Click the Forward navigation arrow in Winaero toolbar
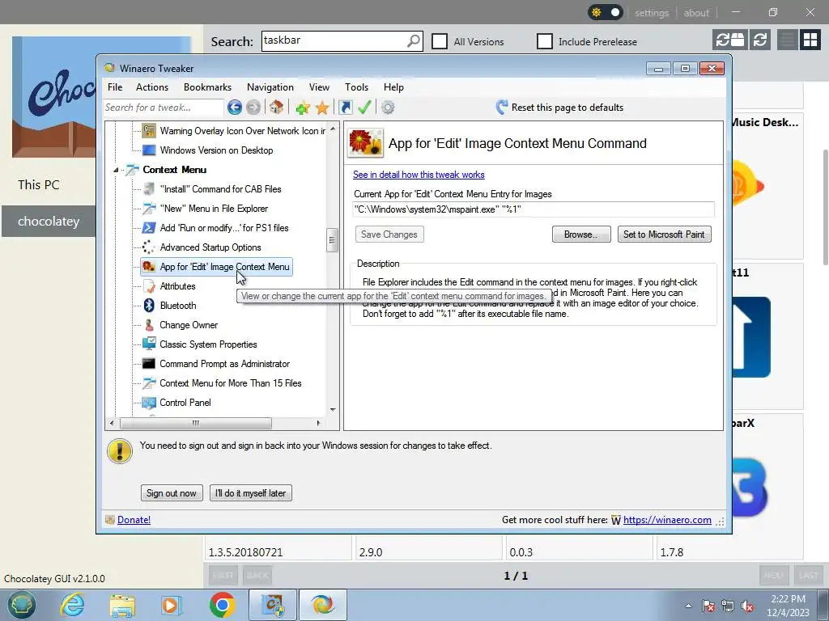Image resolution: width=829 pixels, height=621 pixels. (x=253, y=108)
